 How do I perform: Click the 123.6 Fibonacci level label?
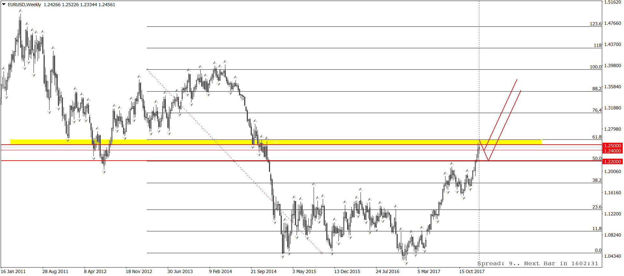[596, 24]
